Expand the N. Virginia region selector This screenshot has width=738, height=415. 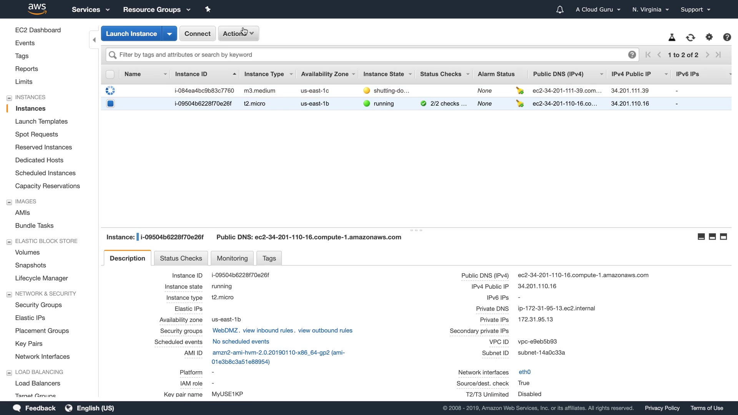tap(650, 10)
